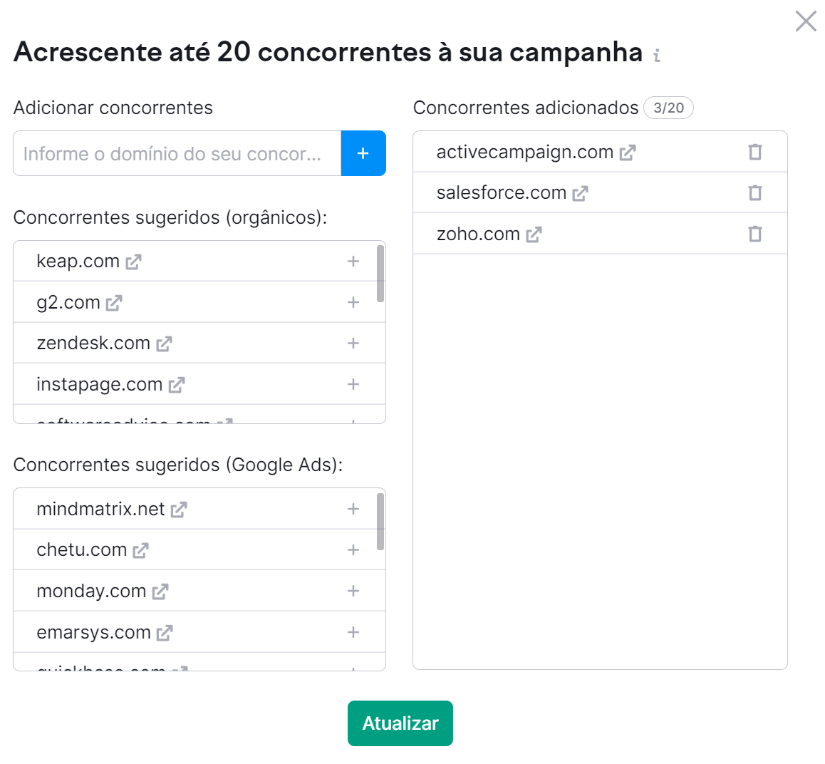
Task: Add mindmatrix.net from Google Ads suggestions
Action: pyautogui.click(x=353, y=509)
